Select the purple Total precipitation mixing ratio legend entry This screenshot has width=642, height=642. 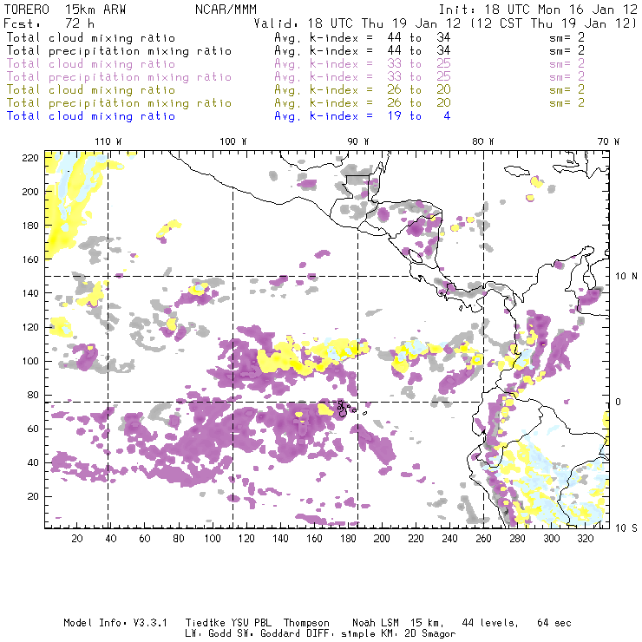(x=119, y=77)
